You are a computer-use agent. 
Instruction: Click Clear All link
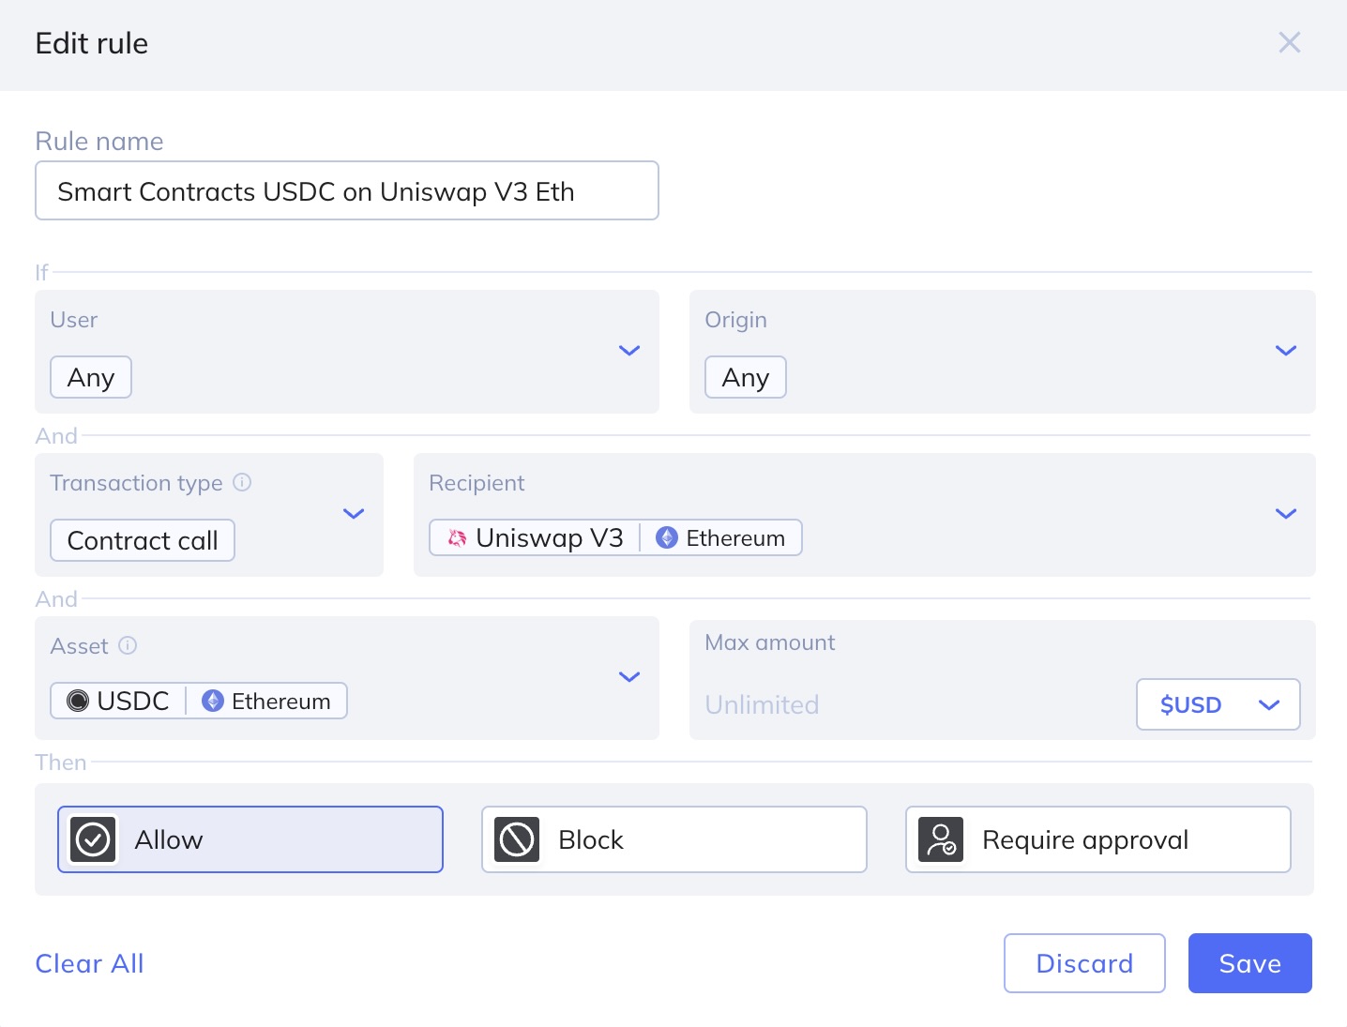90,963
